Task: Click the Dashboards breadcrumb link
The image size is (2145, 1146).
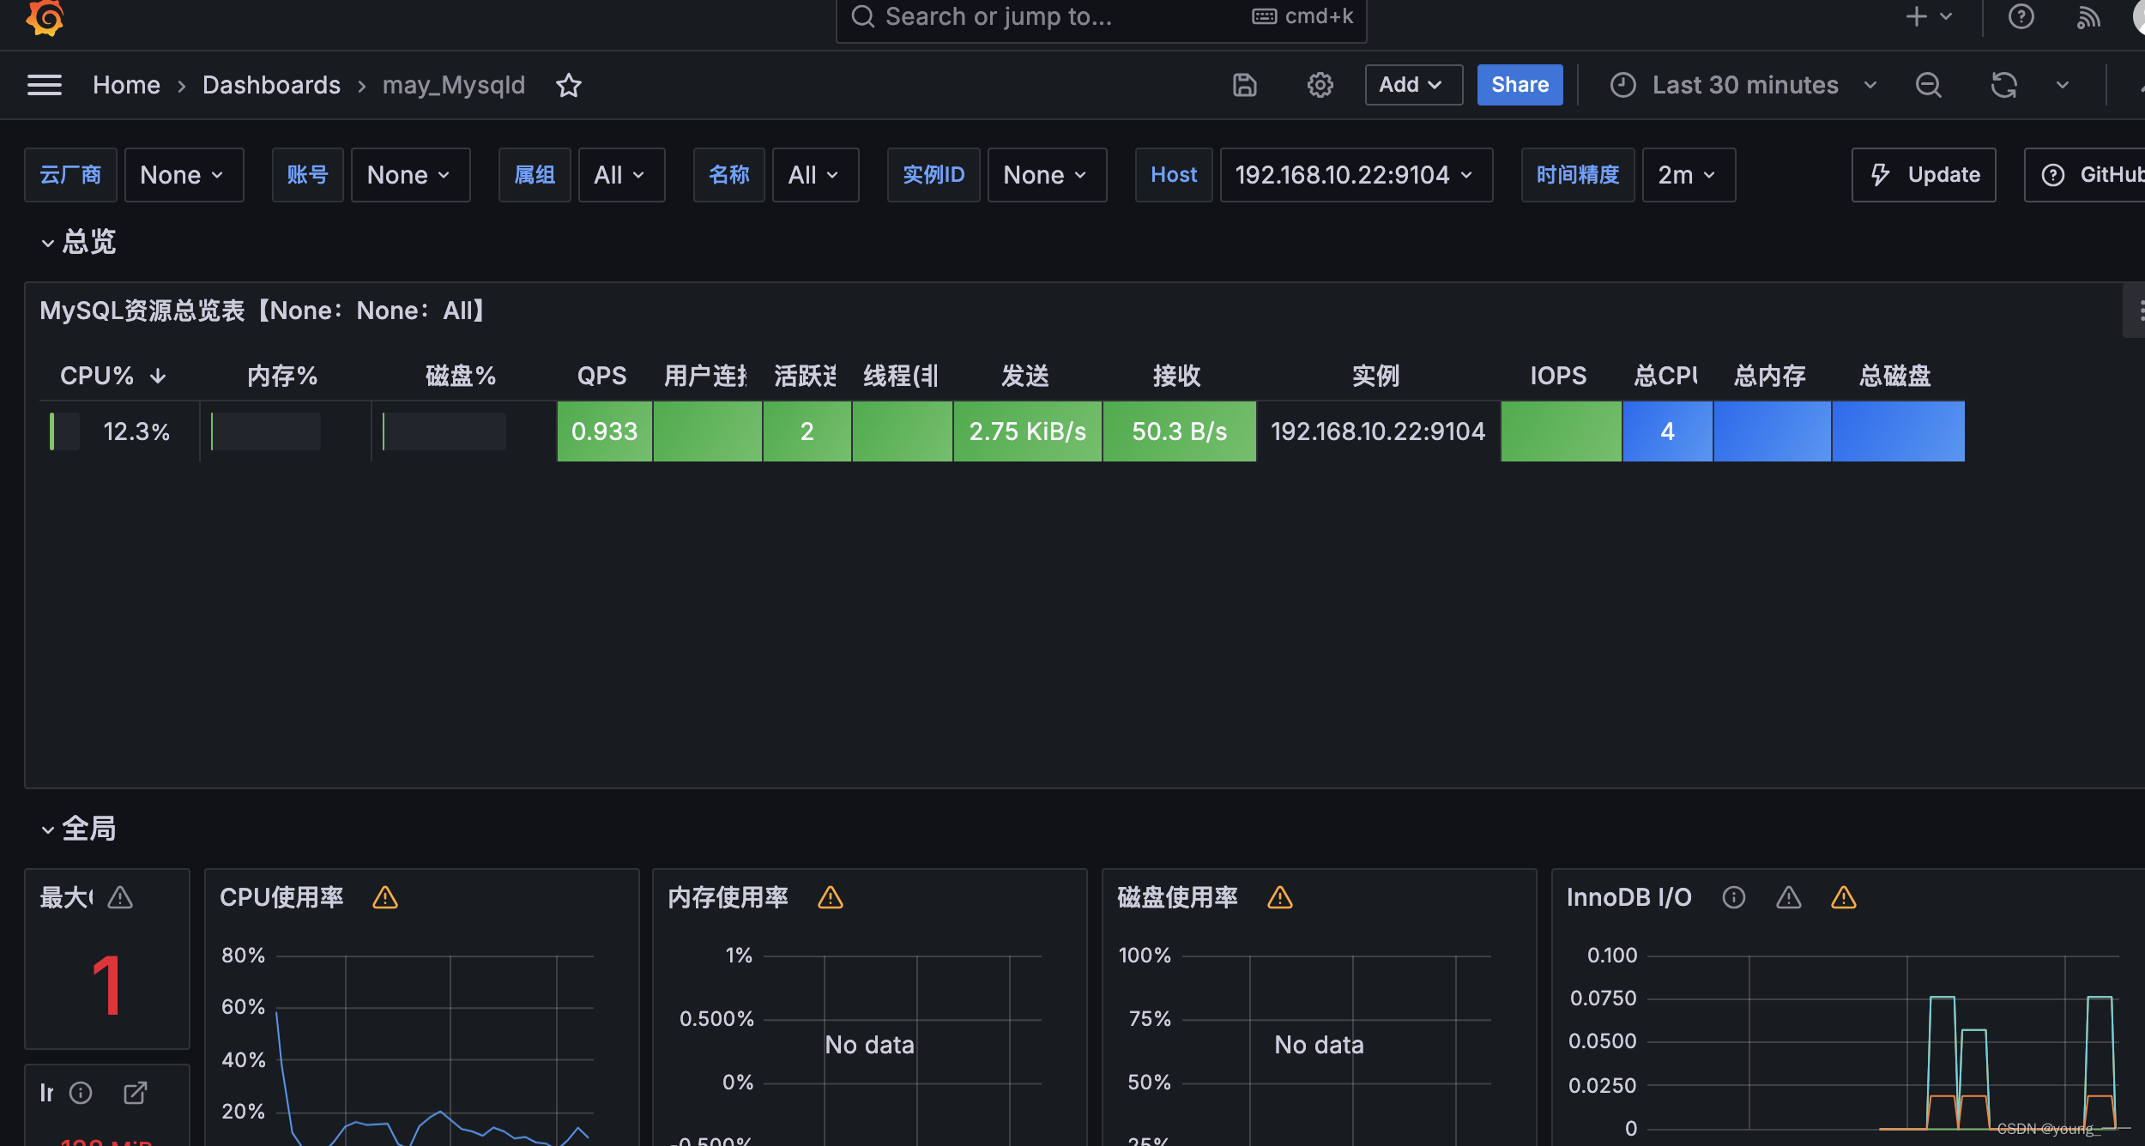Action: (x=271, y=85)
